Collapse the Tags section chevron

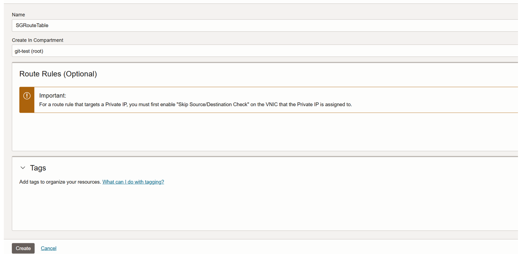coord(23,168)
